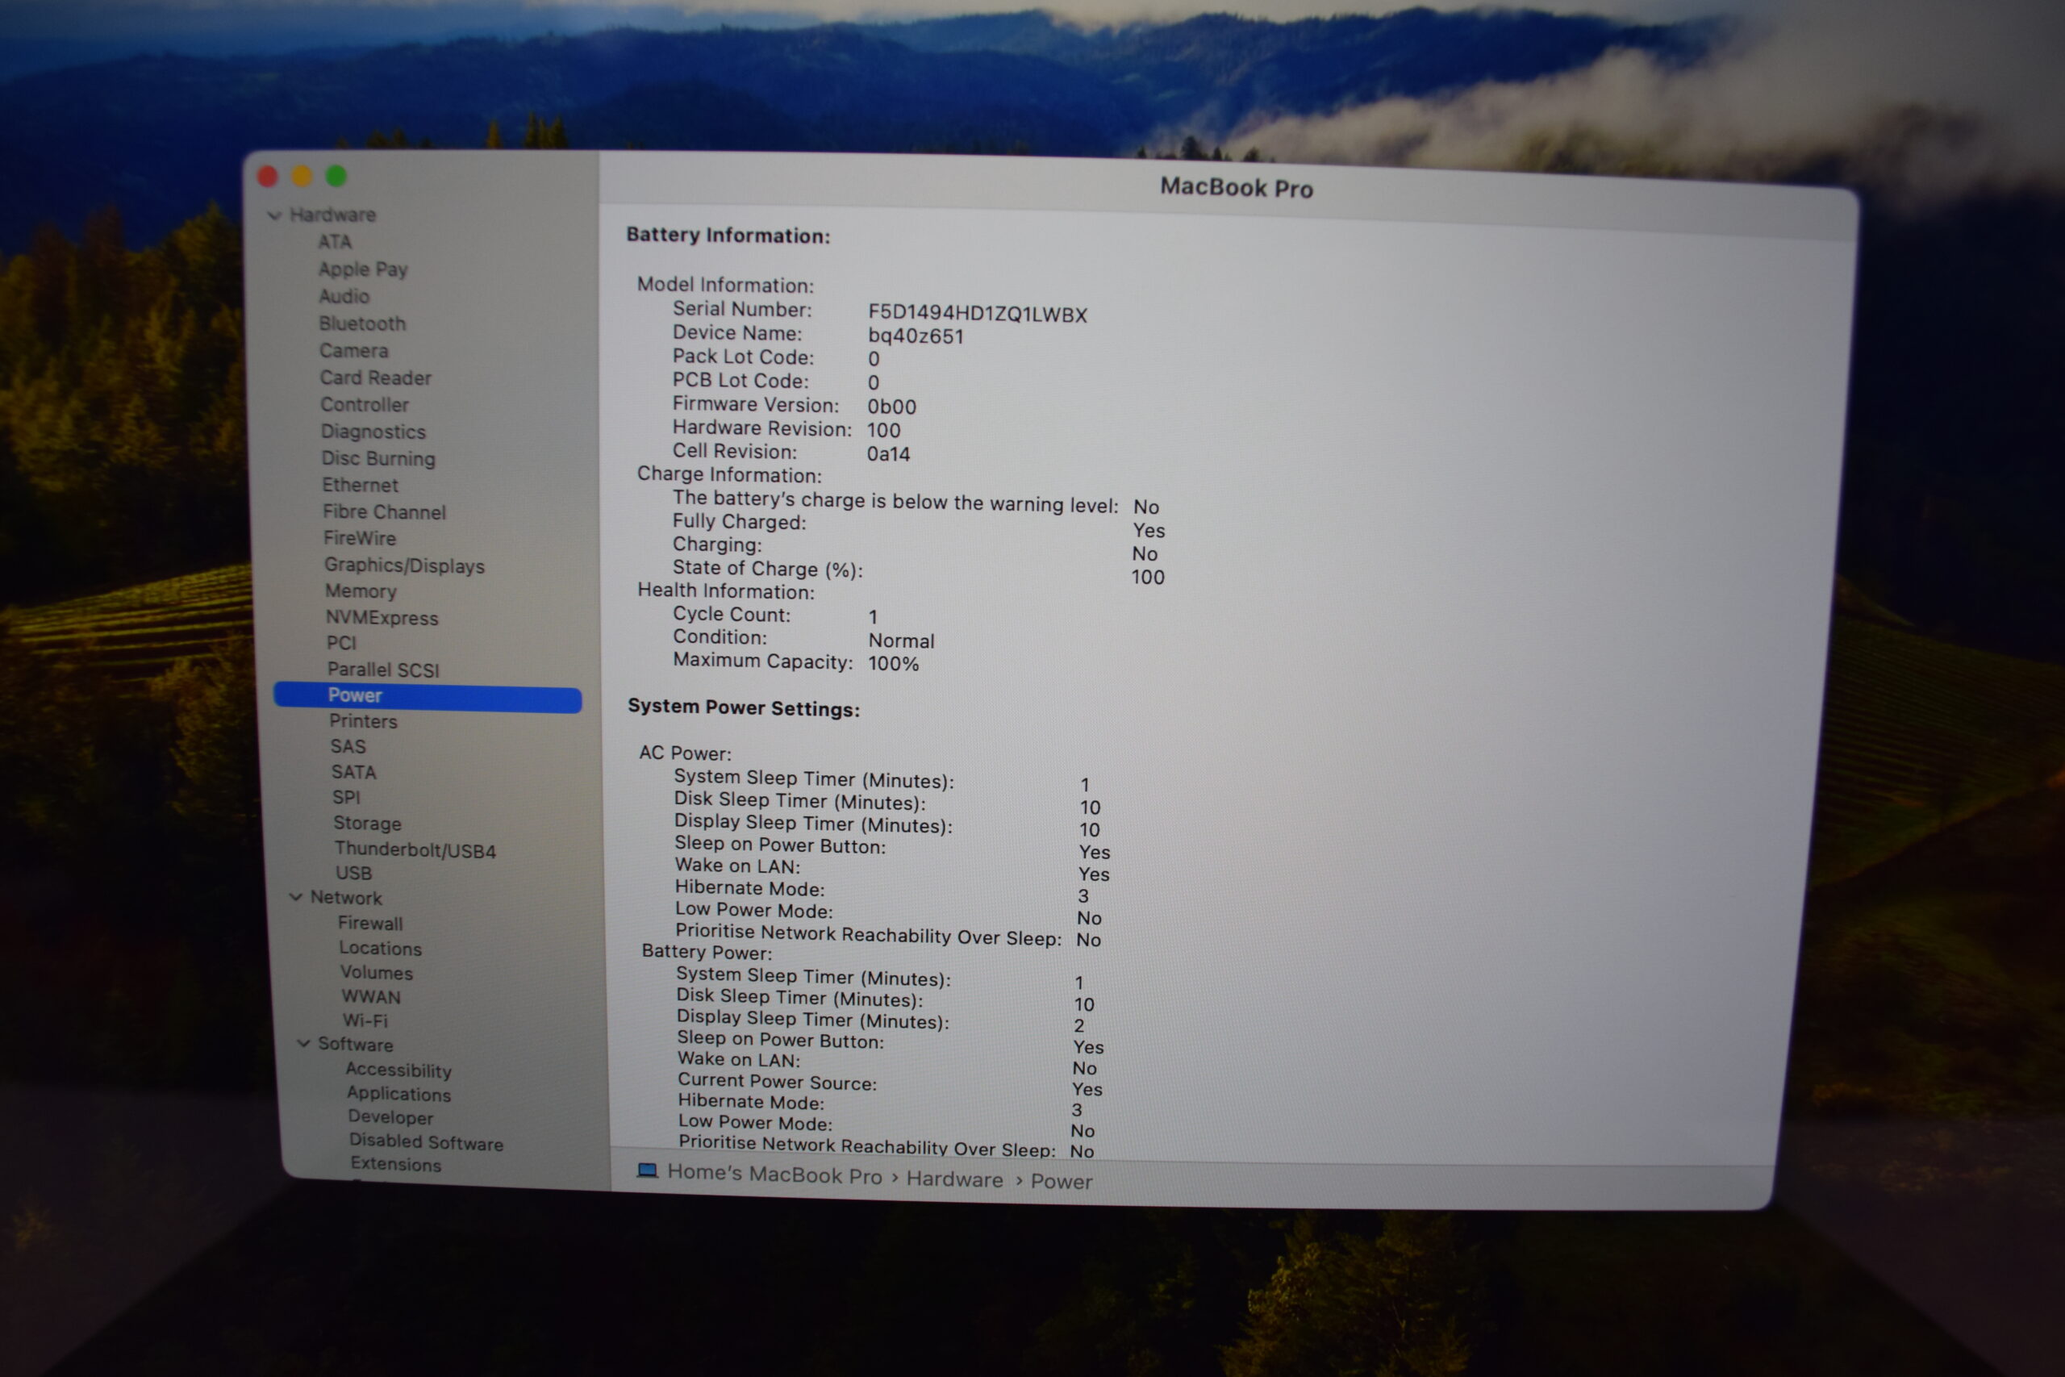
Task: Click the serial number F5D1494HD1ZQ1LWBX
Action: [x=977, y=314]
